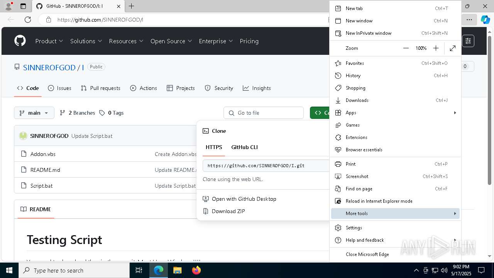Expand Help and feedback submenu
This screenshot has width=494, height=278.
coord(395,240)
